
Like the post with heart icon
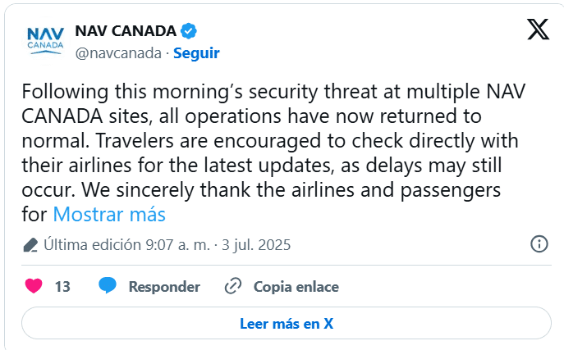tap(34, 286)
